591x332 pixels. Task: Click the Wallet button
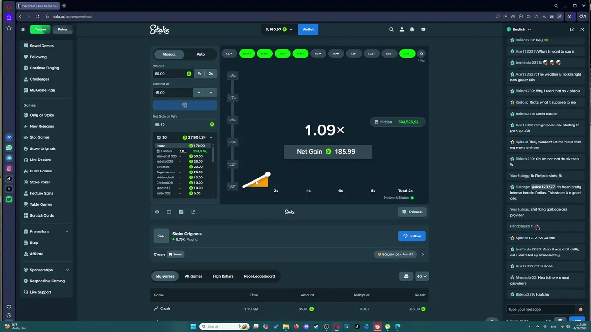(308, 30)
